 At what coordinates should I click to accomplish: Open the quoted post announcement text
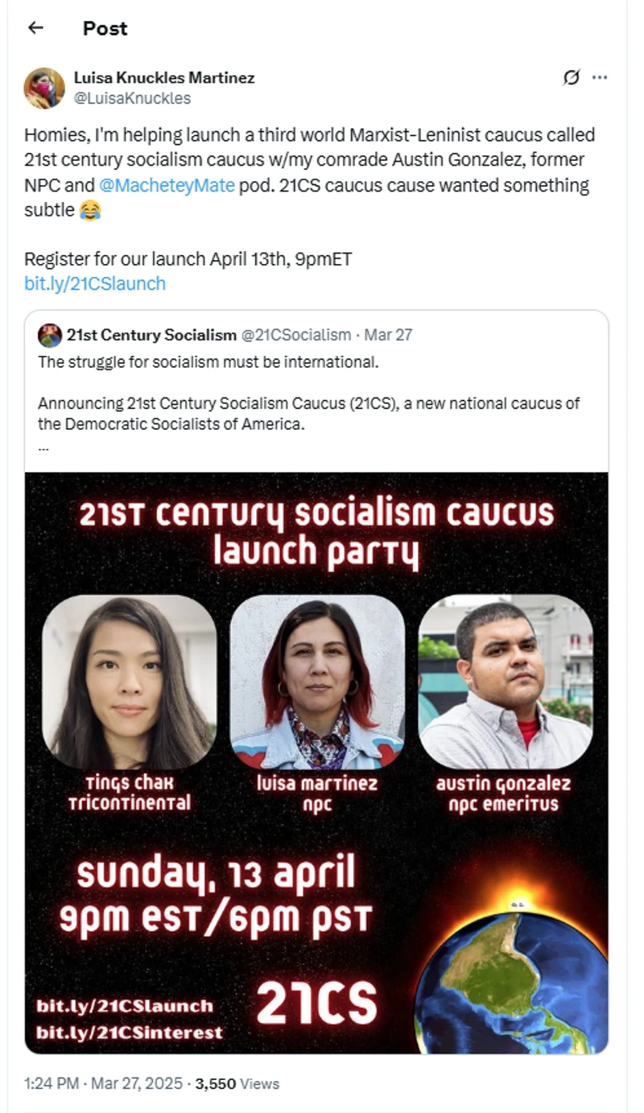click(308, 413)
